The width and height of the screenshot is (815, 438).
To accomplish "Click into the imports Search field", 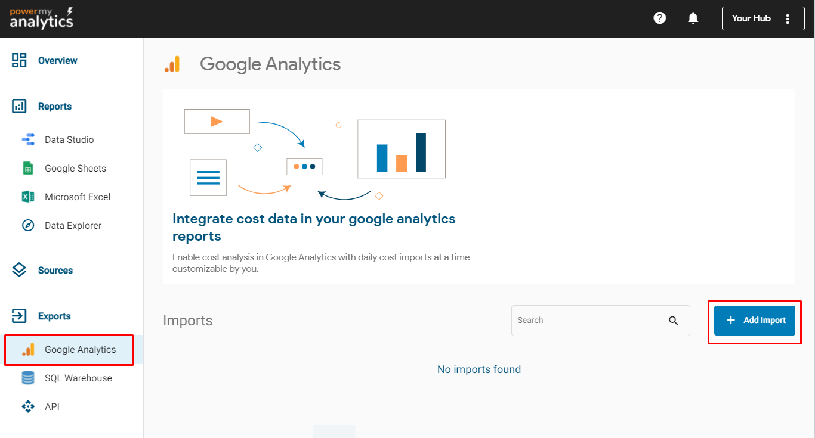I will click(x=588, y=321).
